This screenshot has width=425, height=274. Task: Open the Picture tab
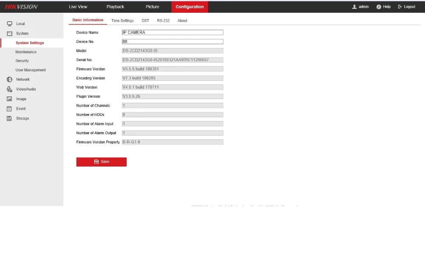(152, 7)
